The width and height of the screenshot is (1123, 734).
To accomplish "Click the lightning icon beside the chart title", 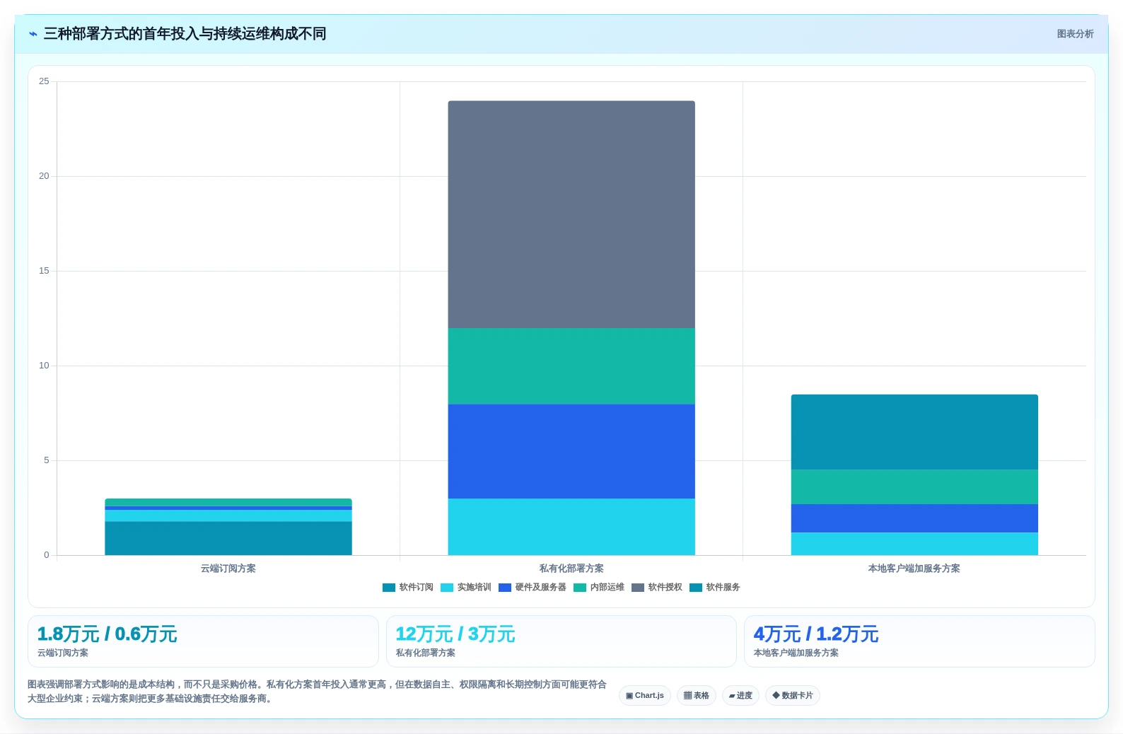I will click(33, 34).
